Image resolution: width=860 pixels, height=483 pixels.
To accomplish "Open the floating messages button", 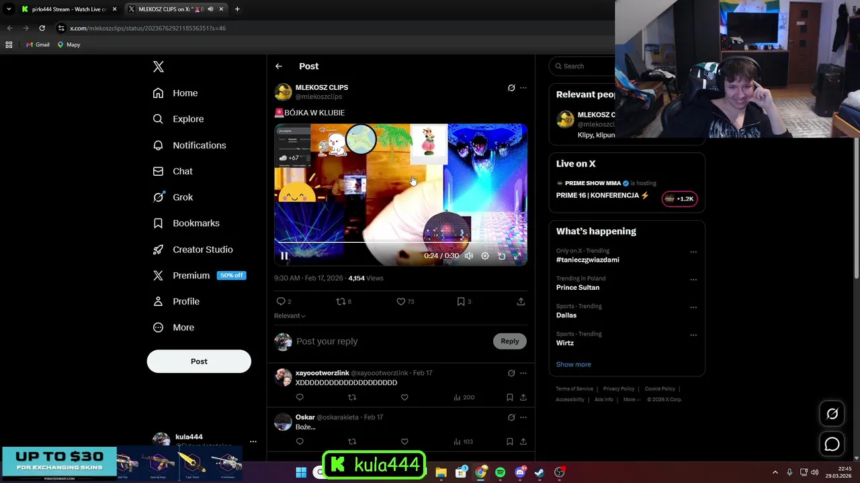I will click(x=832, y=444).
